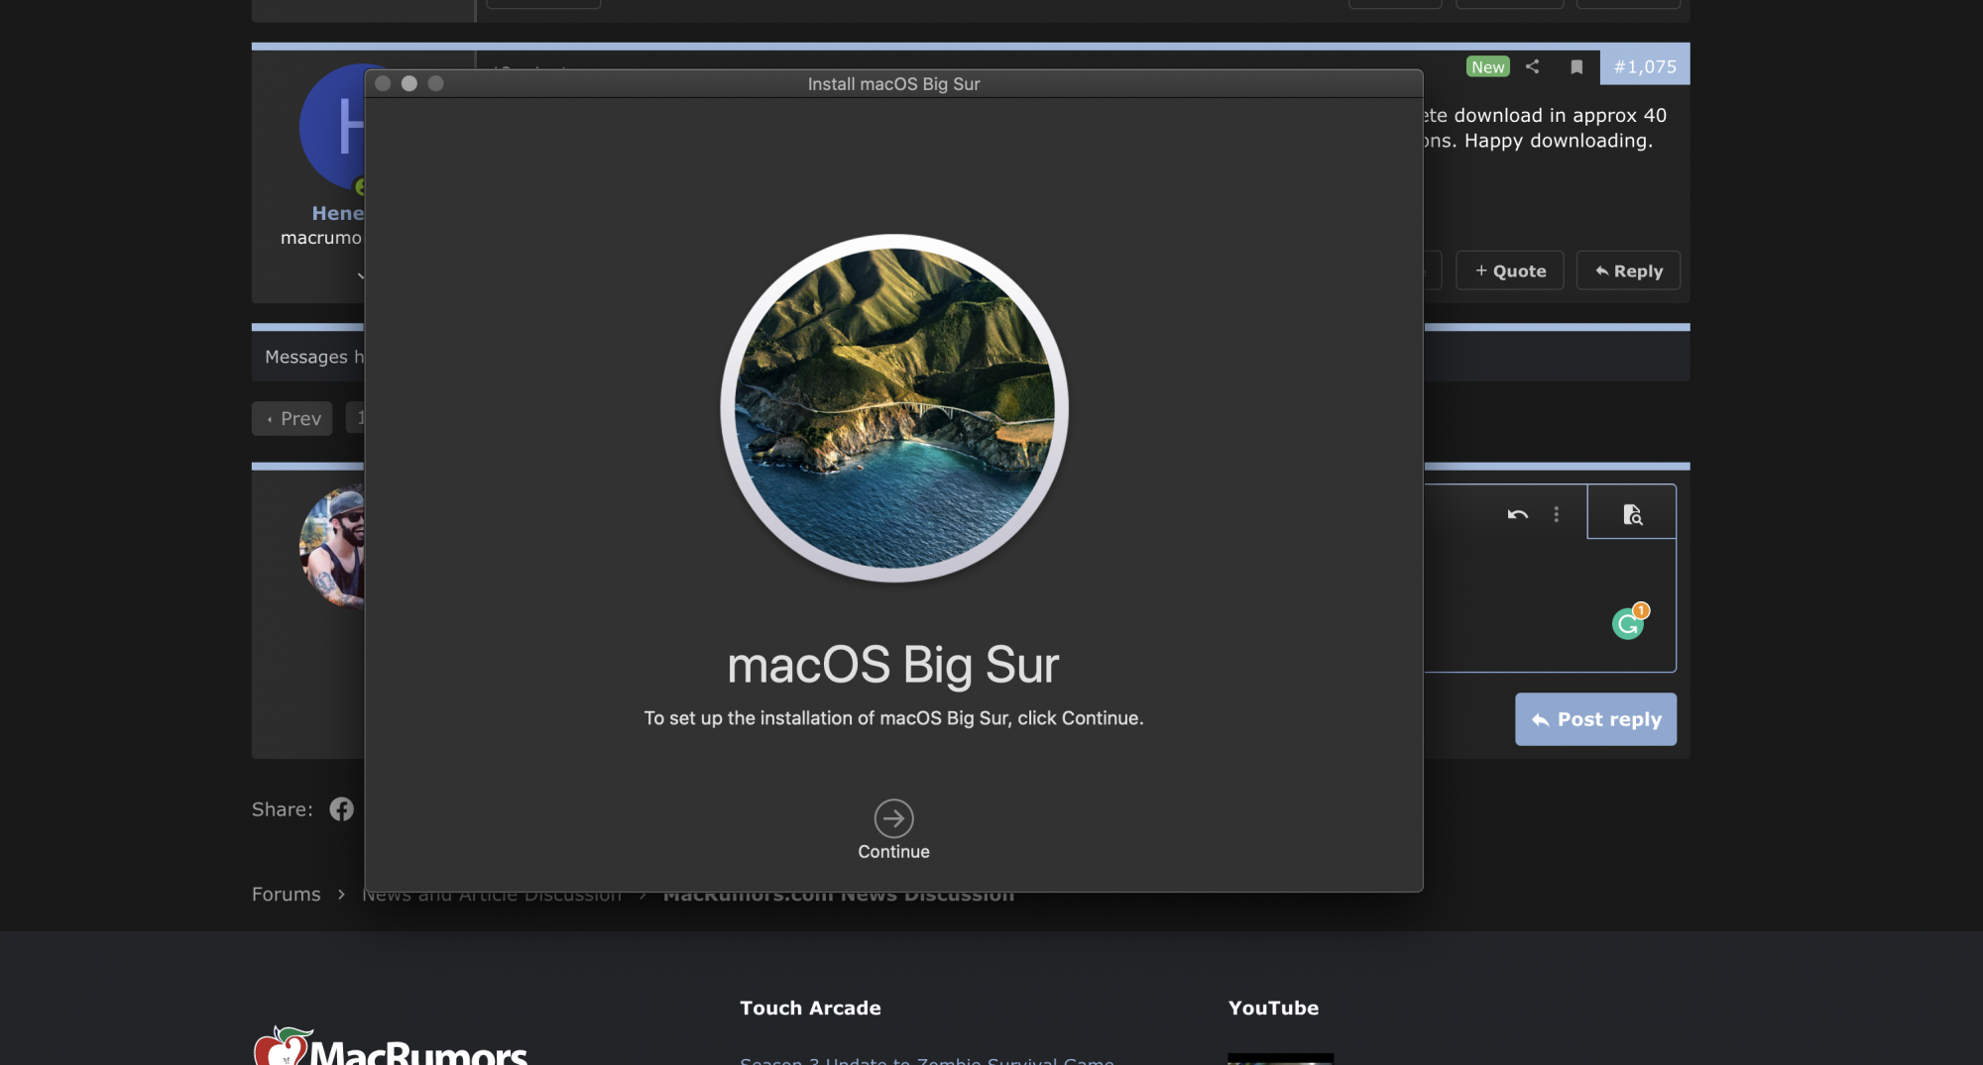Open the three-dot more options in the editor
The image size is (1983, 1065).
pos(1557,514)
